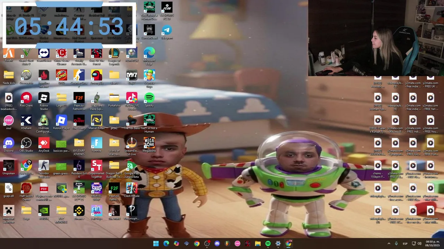Open File Explorer from the taskbar
The height and width of the screenshot is (249, 444).
(258, 243)
